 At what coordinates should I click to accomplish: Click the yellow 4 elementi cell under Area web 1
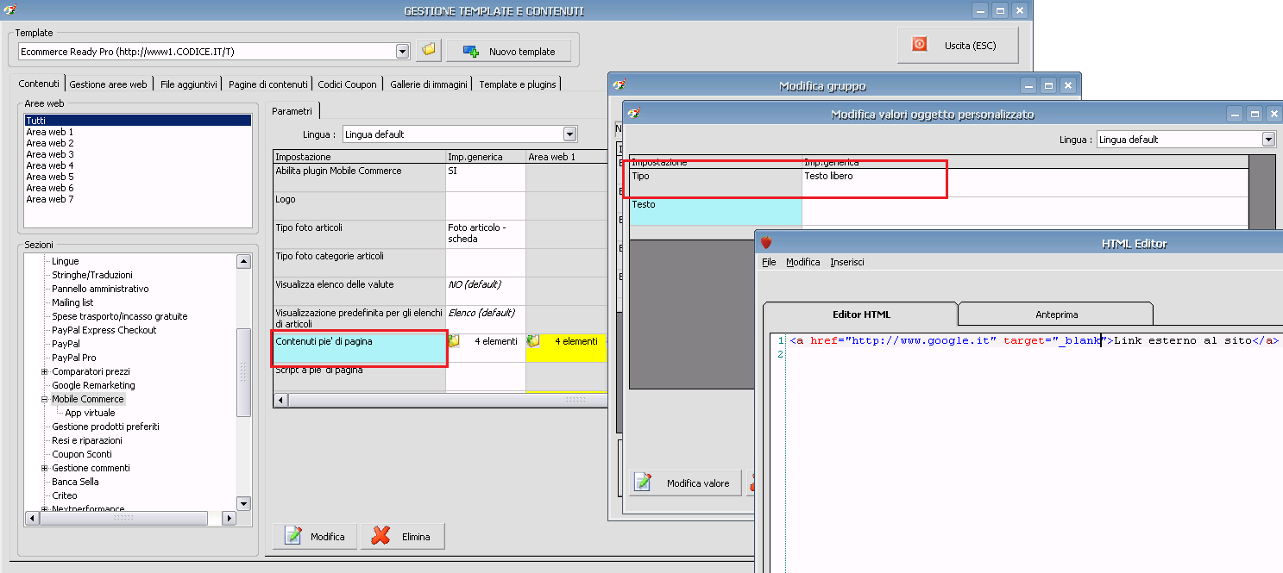566,347
